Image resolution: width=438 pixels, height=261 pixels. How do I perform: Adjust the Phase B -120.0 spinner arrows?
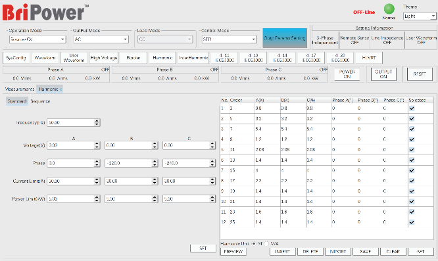pyautogui.click(x=155, y=163)
